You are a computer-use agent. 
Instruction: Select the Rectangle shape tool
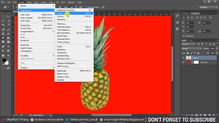tap(8, 51)
